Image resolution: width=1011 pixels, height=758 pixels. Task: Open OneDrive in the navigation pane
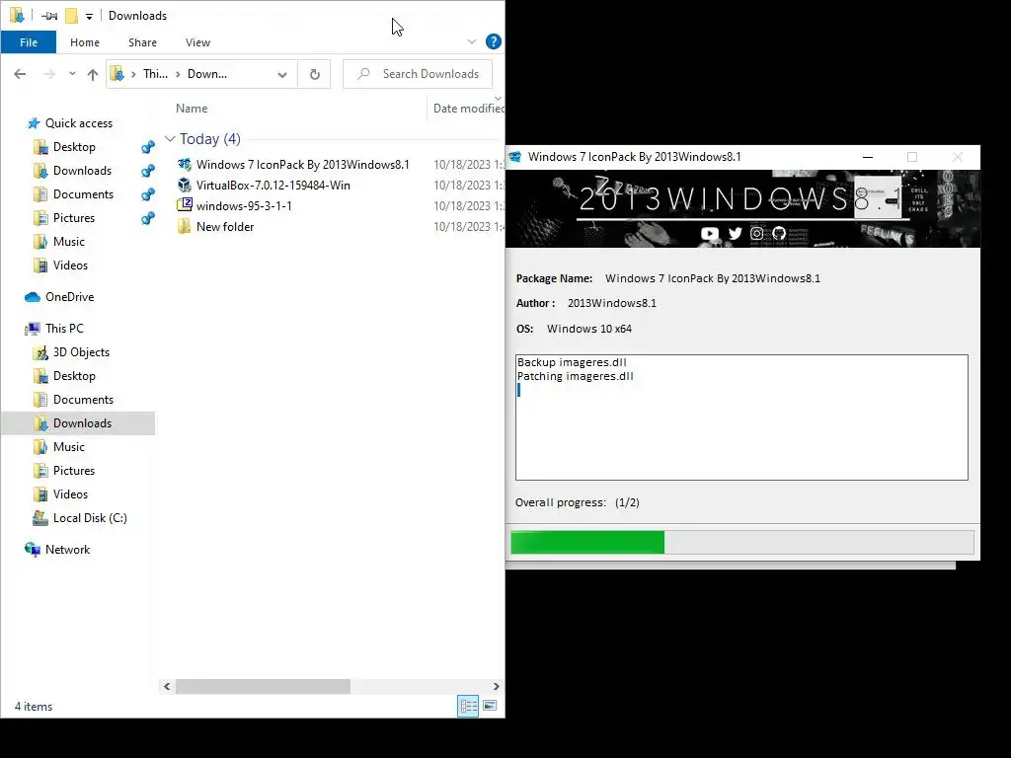coord(69,297)
